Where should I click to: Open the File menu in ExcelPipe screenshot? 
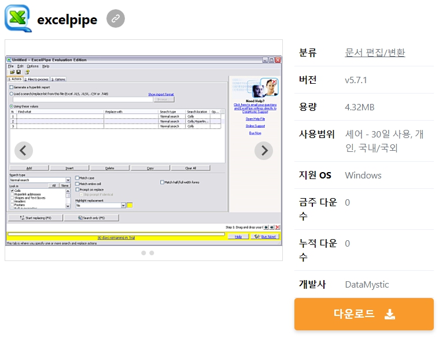click(x=10, y=66)
